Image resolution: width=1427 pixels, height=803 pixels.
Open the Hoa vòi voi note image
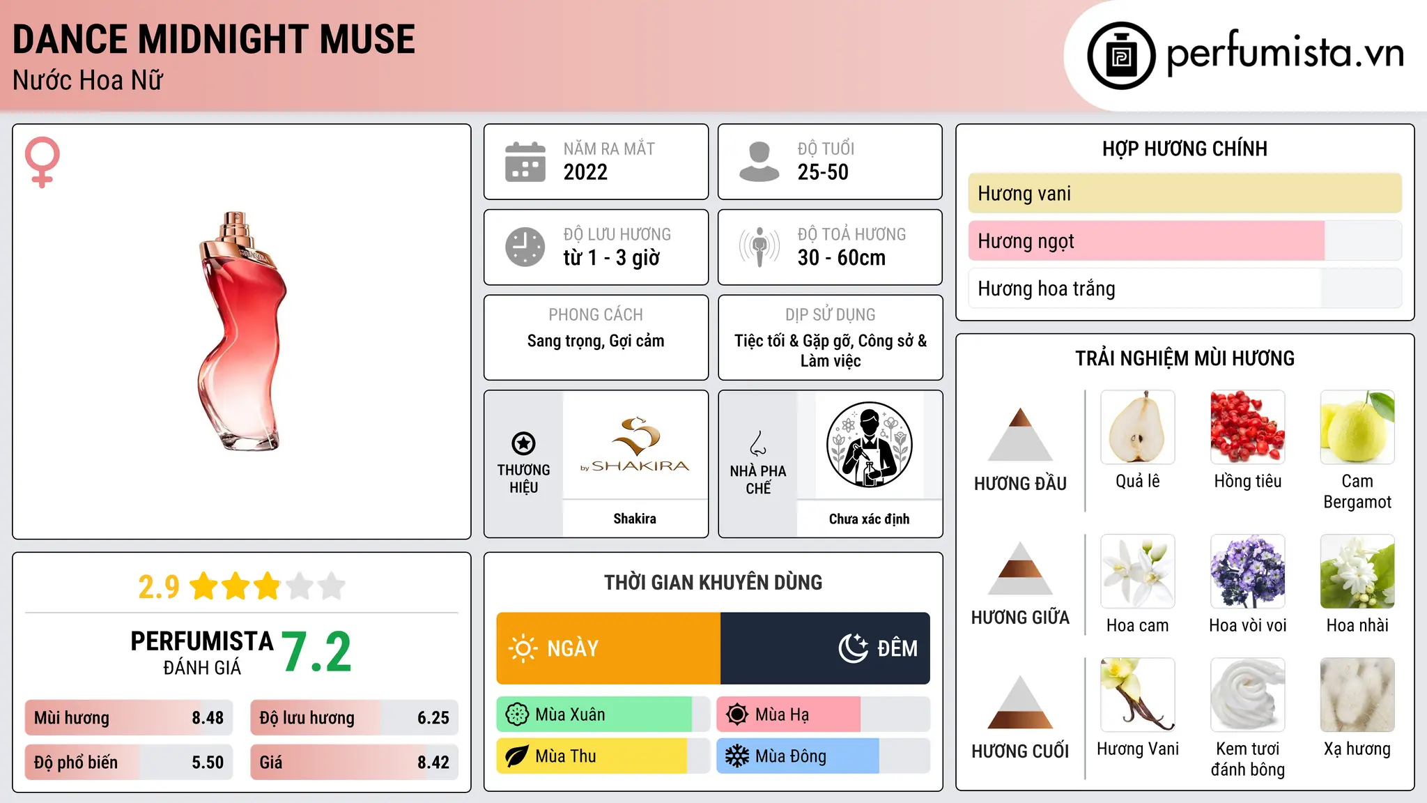pos(1248,572)
